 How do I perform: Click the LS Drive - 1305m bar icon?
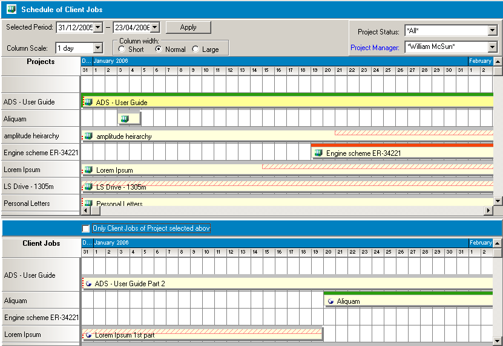point(88,186)
